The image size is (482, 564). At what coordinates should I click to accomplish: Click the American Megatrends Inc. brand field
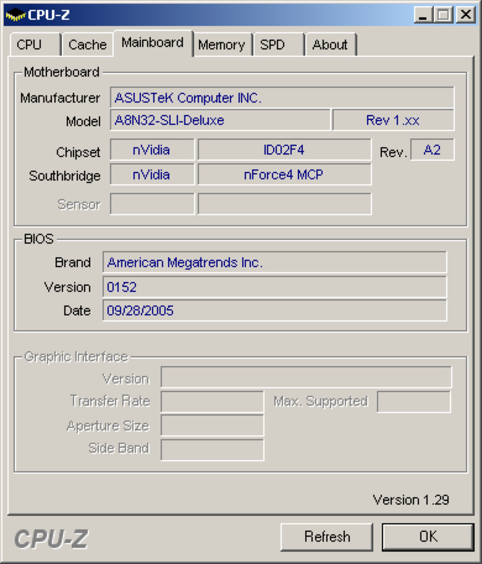(275, 262)
